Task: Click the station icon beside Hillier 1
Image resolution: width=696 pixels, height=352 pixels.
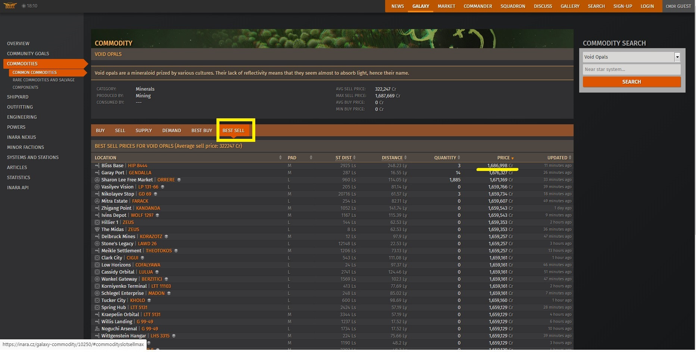Action: click(x=97, y=222)
